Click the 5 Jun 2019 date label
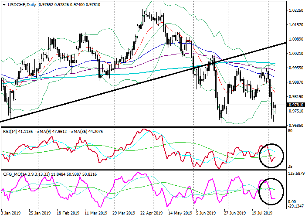This screenshot has width=305, height=218. 207,214
